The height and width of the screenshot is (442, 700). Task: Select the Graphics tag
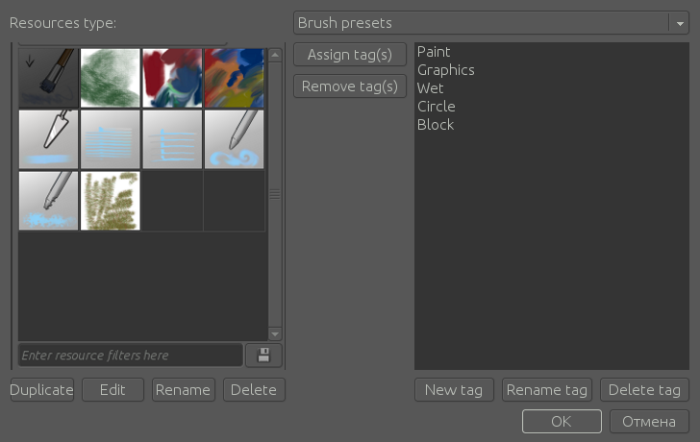[445, 70]
